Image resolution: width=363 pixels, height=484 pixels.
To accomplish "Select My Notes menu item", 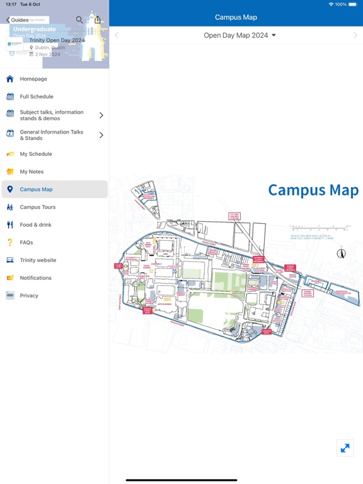I will point(54,171).
